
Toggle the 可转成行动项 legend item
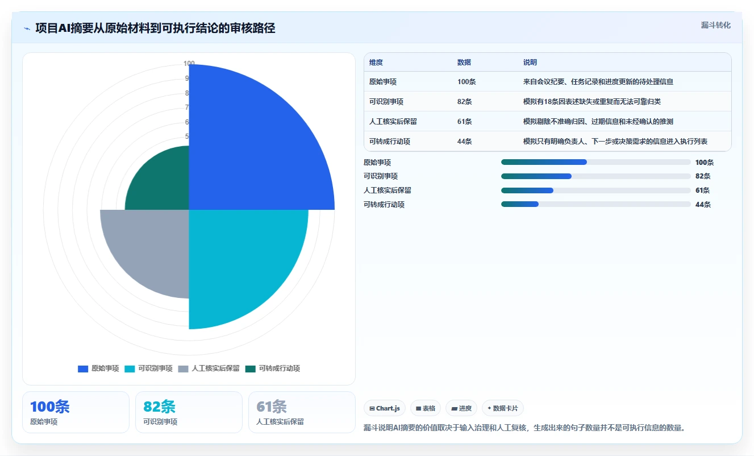[272, 368]
